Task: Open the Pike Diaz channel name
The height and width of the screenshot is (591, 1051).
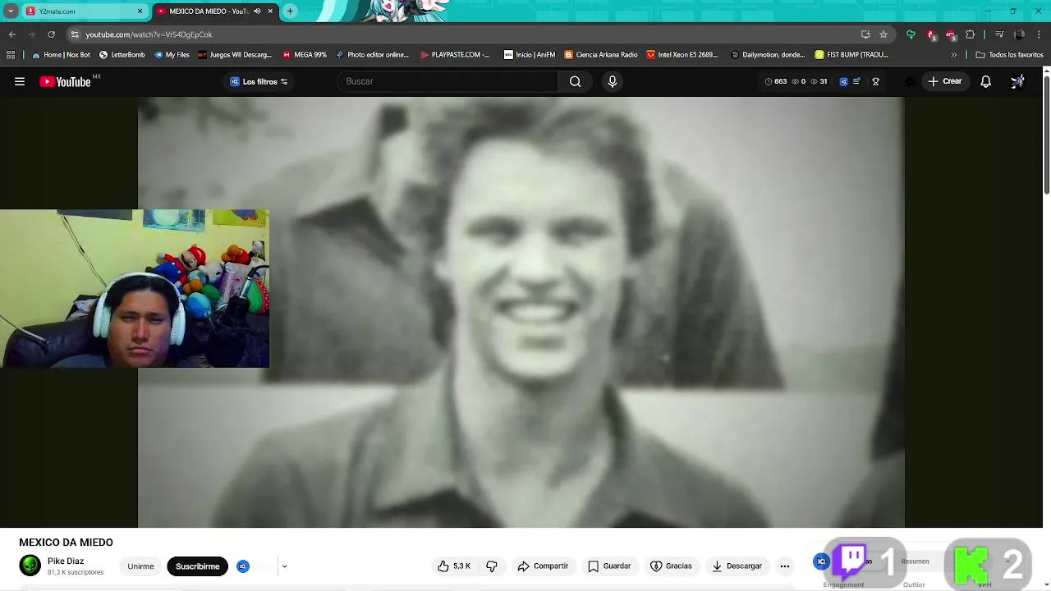Action: [66, 561]
